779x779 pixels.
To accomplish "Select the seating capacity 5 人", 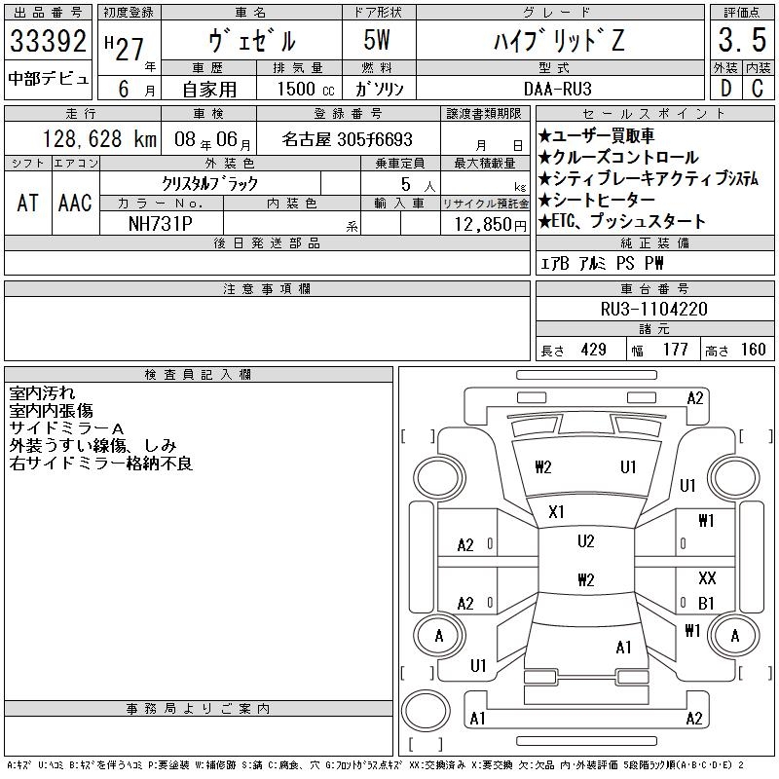I will [x=418, y=185].
